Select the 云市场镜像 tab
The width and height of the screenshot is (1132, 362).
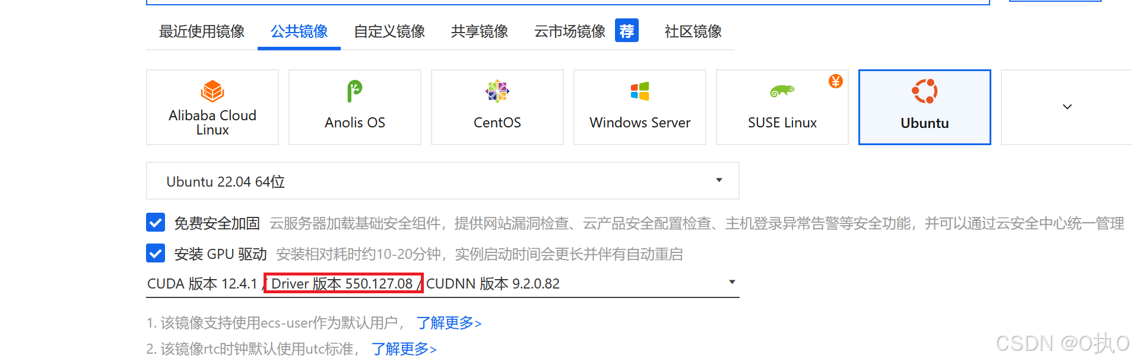coord(570,31)
